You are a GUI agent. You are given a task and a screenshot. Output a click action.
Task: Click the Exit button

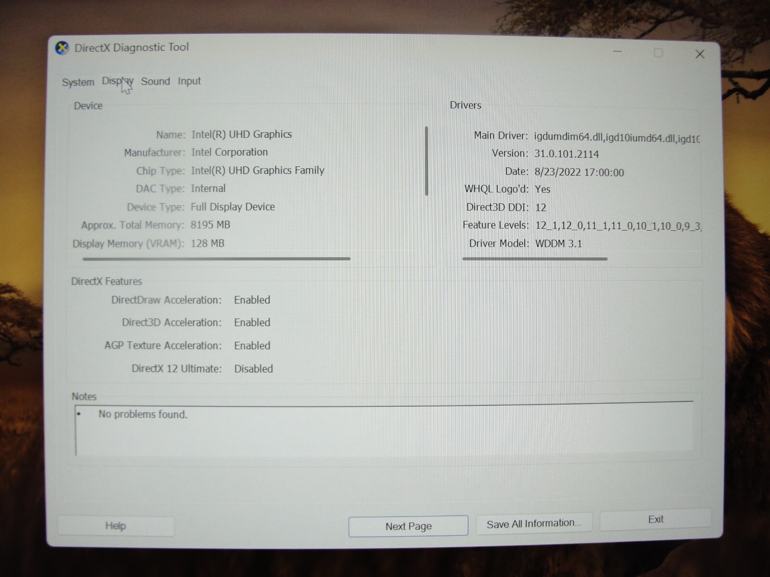coord(655,519)
